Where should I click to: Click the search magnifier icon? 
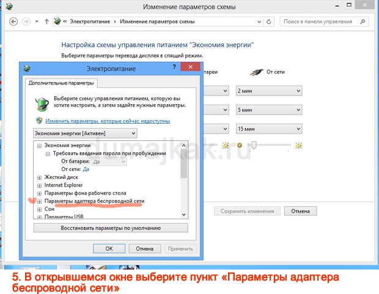(362, 21)
